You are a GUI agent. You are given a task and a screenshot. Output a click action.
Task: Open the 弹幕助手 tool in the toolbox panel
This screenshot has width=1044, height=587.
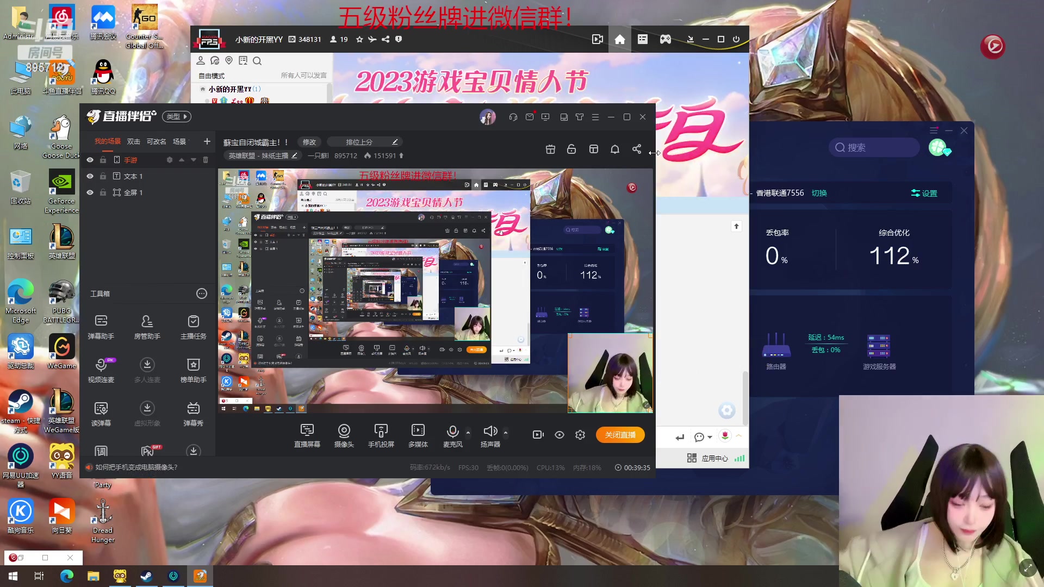tap(101, 326)
